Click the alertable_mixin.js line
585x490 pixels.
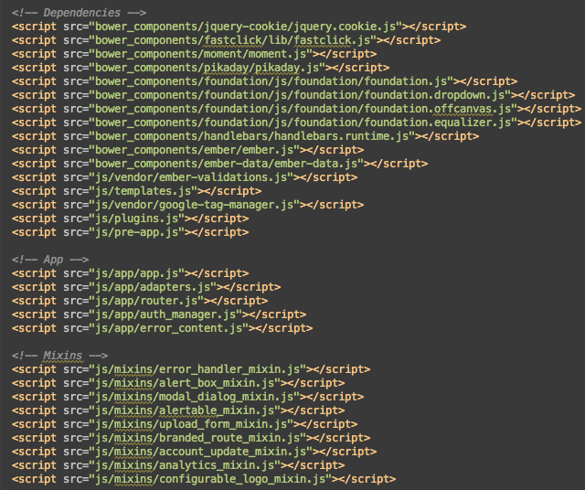[x=178, y=410]
